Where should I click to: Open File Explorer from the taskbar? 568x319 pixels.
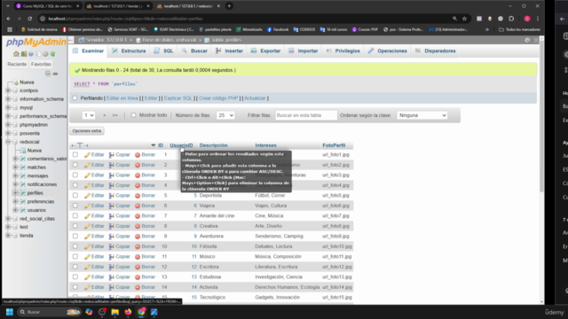[115, 312]
